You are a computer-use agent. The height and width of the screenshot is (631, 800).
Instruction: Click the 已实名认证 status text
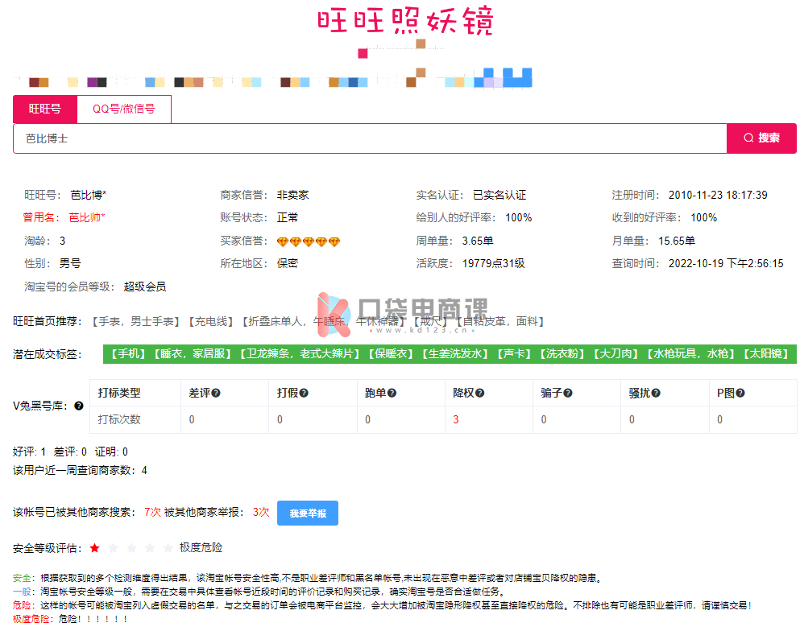click(499, 196)
